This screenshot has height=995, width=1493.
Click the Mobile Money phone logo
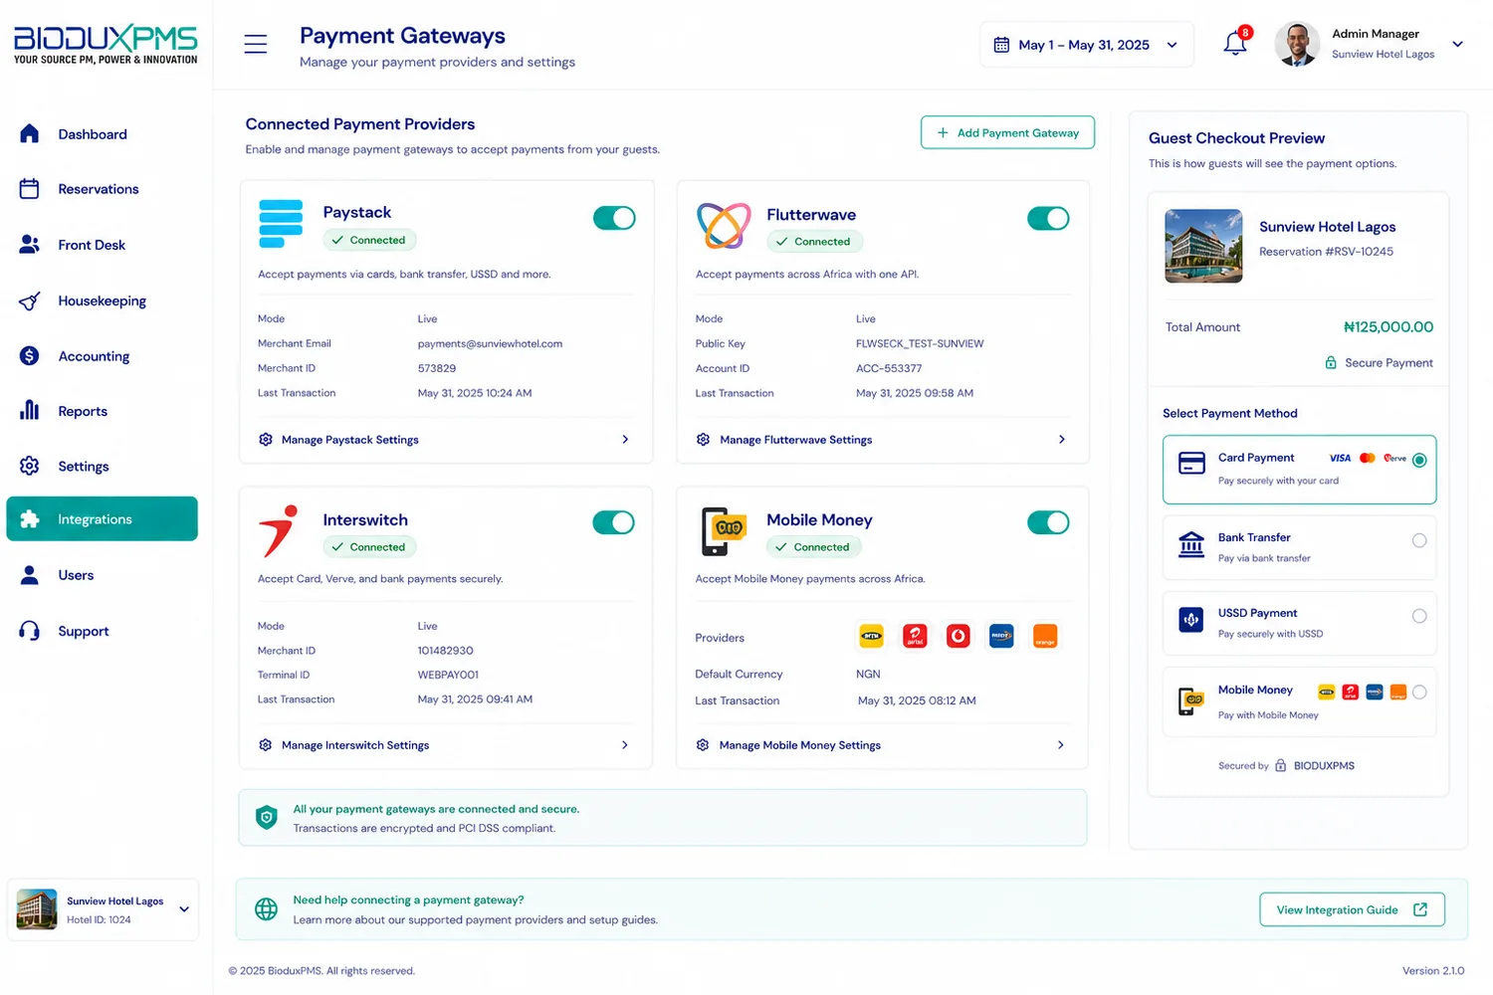(724, 530)
